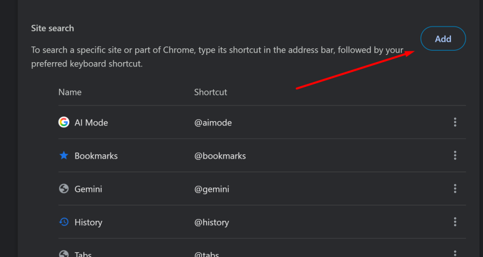
Task: Click the blue star Bookmarks icon
Action: pyautogui.click(x=63, y=156)
